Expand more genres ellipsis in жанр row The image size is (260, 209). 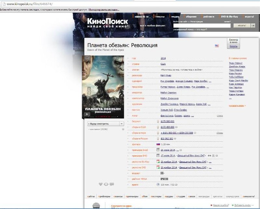192,116
